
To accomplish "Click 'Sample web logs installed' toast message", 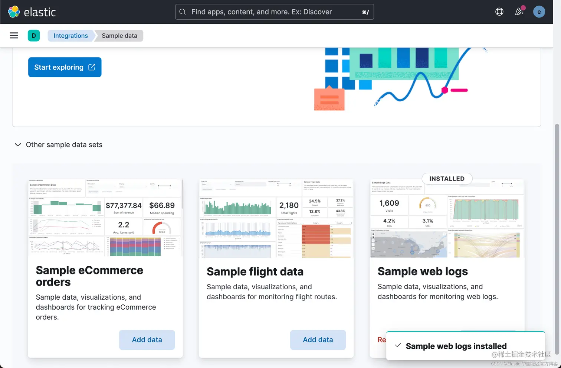I will pyautogui.click(x=456, y=346).
